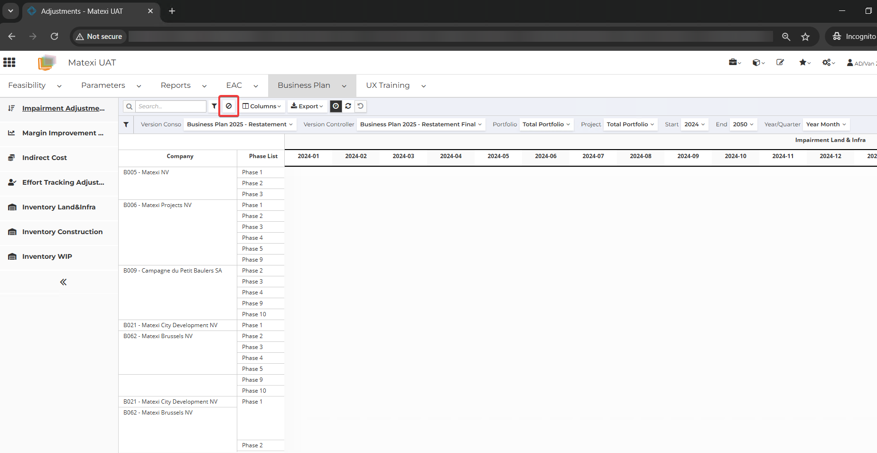
Task: Change the End year 2050
Action: 743,124
